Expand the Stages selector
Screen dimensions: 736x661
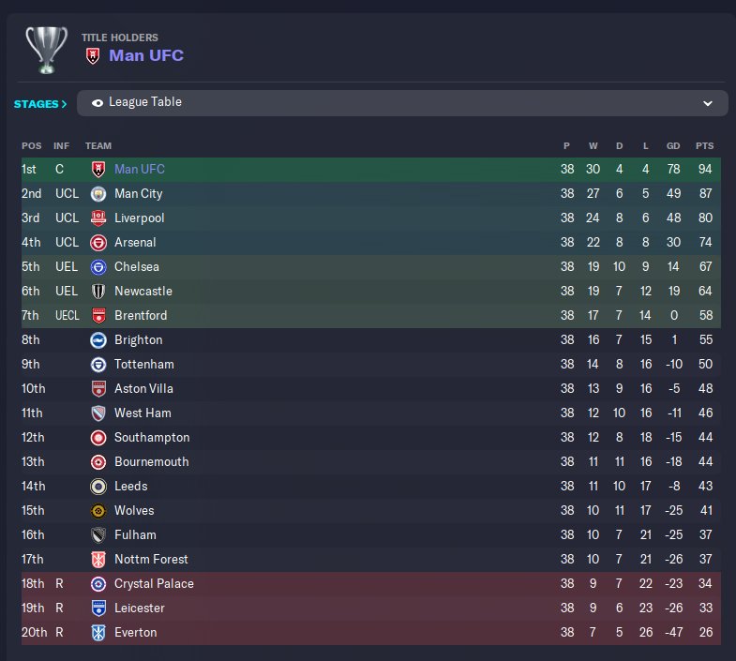click(x=40, y=104)
